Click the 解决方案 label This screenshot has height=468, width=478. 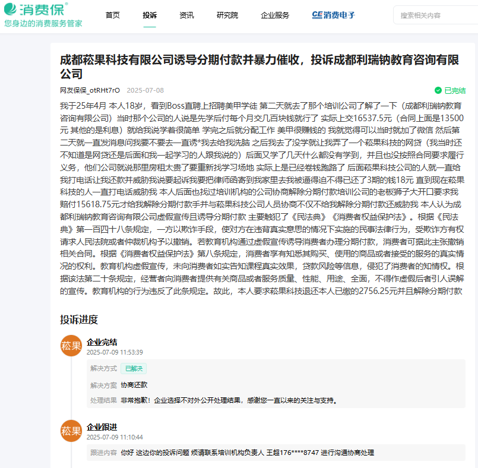pyautogui.click(x=104, y=385)
